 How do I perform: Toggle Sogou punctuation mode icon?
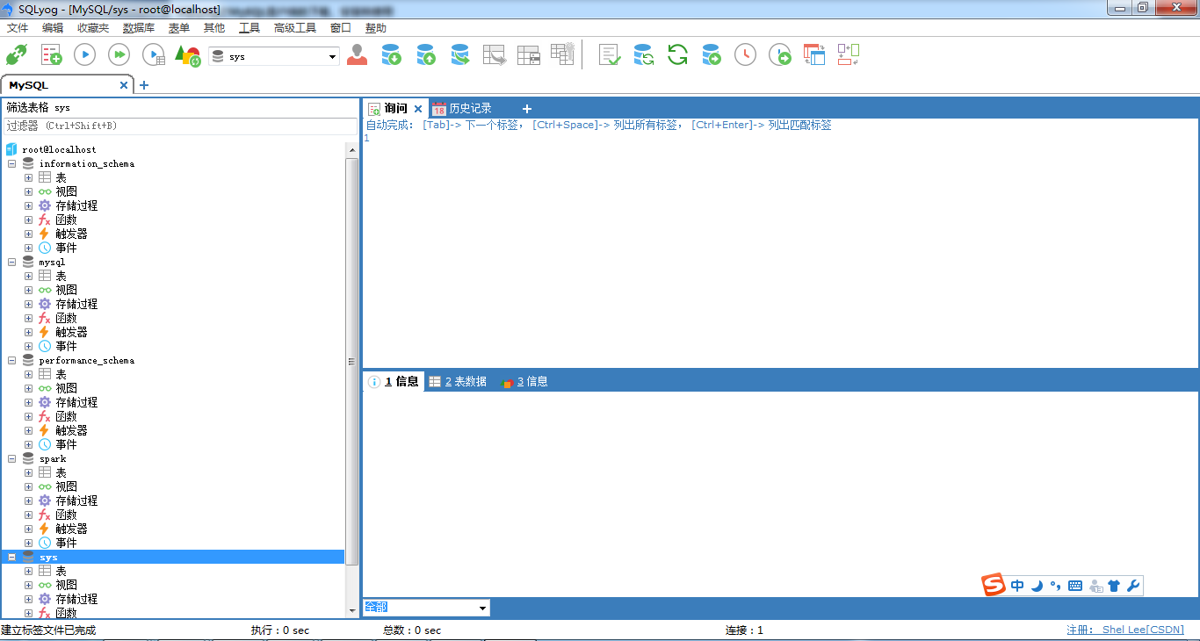[x=1055, y=586]
